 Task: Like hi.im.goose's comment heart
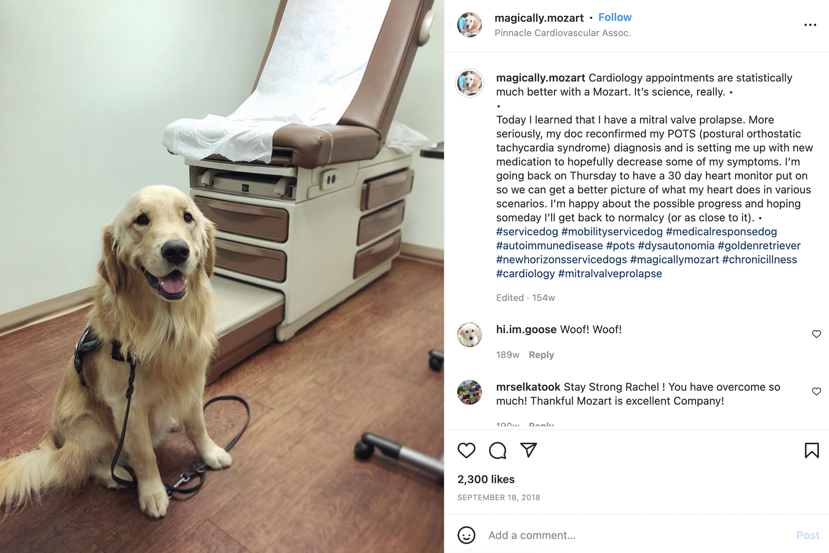pos(816,334)
